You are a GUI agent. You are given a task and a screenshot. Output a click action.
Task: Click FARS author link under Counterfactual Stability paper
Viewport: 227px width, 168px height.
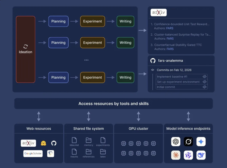(x=170, y=49)
